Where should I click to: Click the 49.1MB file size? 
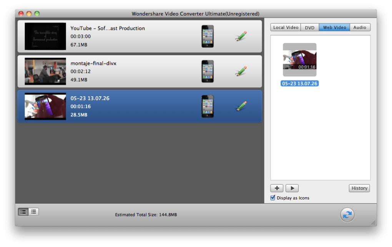(x=79, y=80)
